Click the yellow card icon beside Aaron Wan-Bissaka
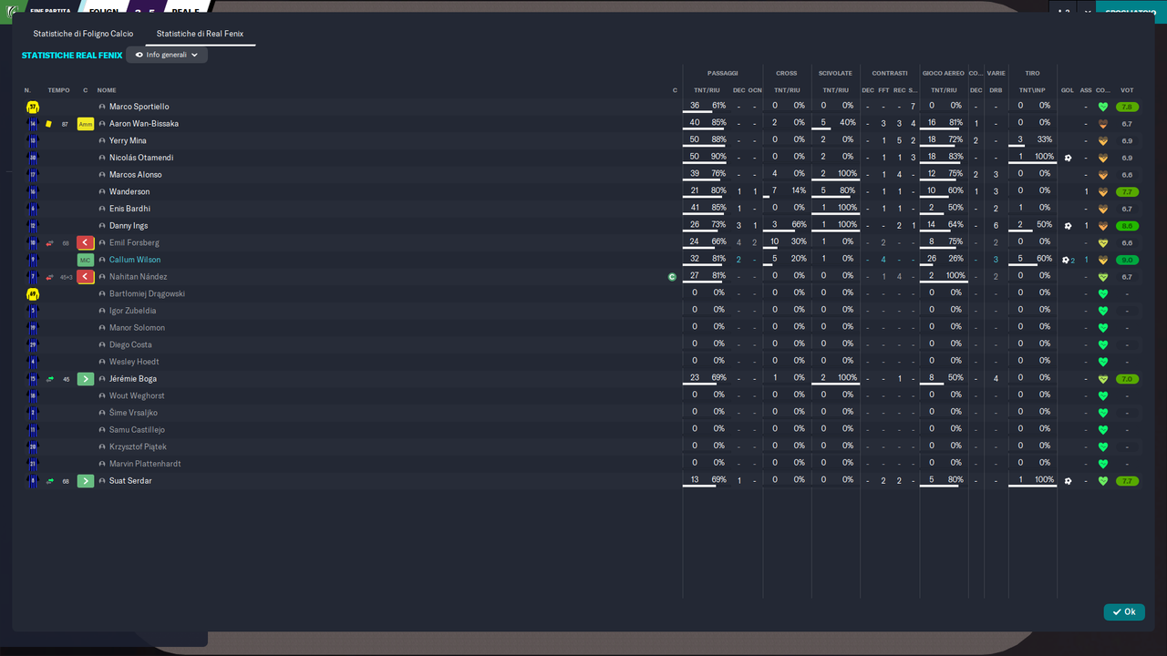Screen dimensions: 1167x656 (49, 124)
